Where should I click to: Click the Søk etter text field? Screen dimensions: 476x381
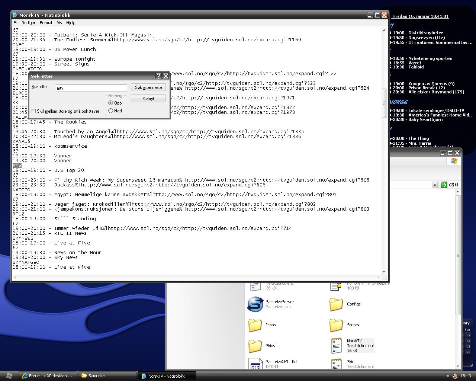tap(91, 88)
